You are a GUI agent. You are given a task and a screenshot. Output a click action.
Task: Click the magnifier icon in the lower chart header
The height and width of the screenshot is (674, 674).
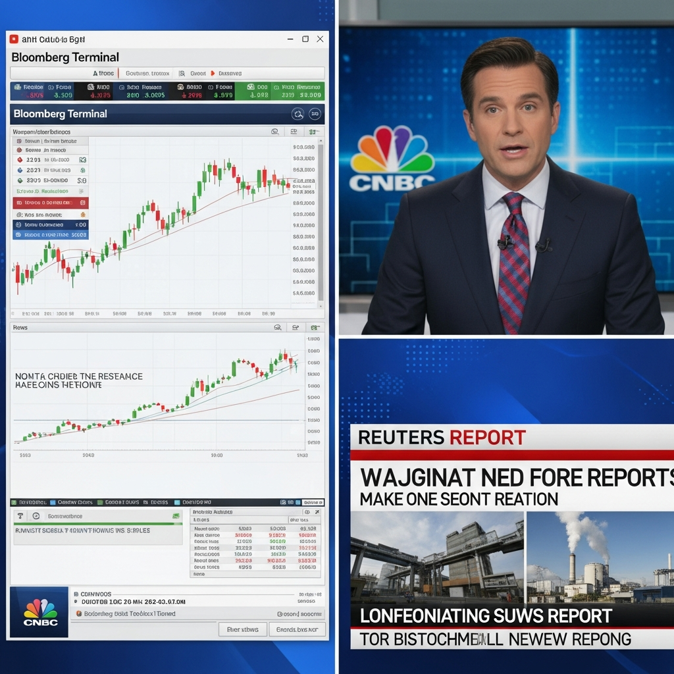(277, 327)
